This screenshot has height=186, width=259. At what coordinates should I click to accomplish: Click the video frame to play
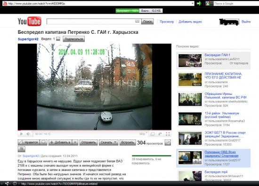(x=95, y=86)
